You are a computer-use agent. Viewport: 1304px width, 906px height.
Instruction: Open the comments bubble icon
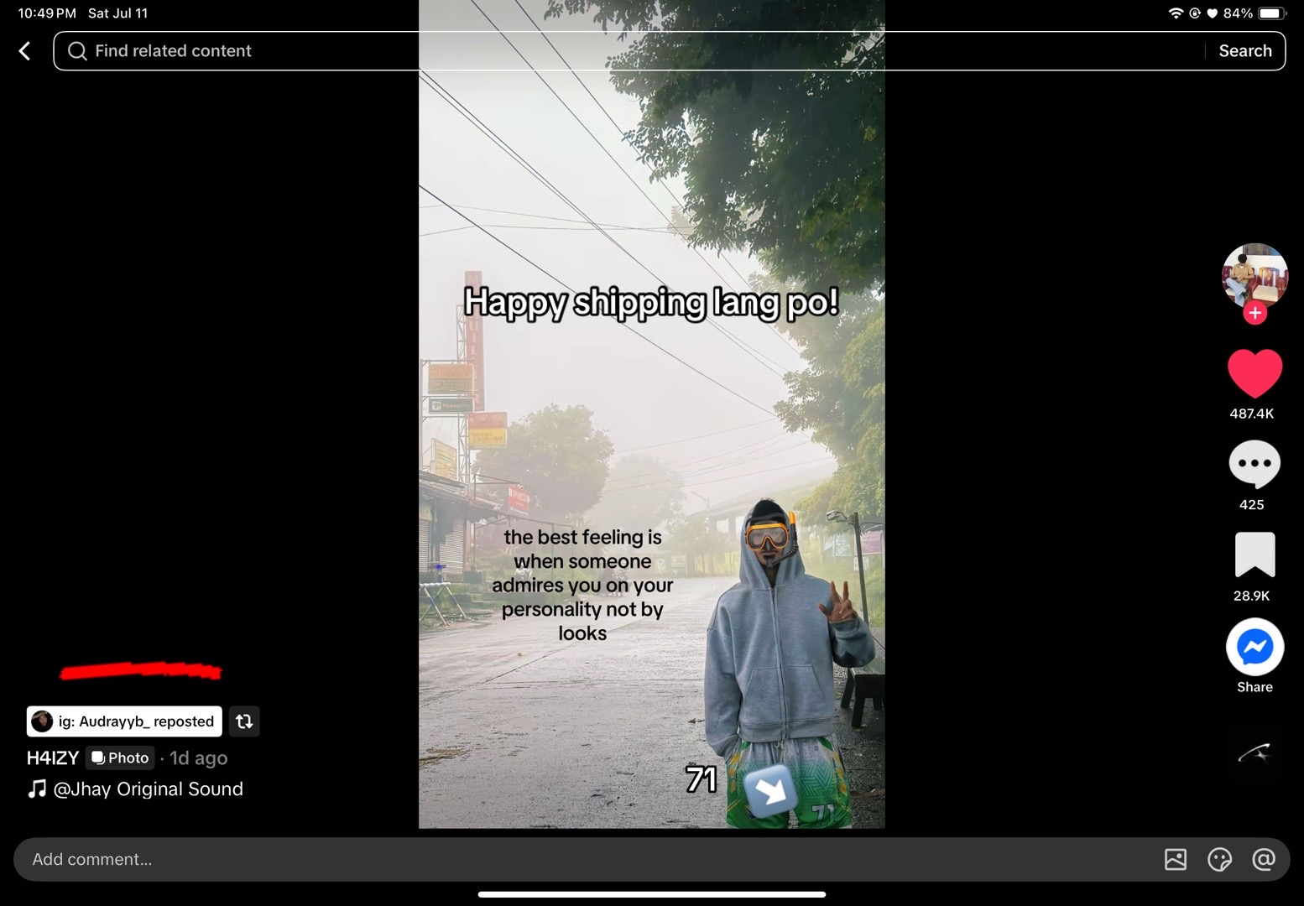1254,464
